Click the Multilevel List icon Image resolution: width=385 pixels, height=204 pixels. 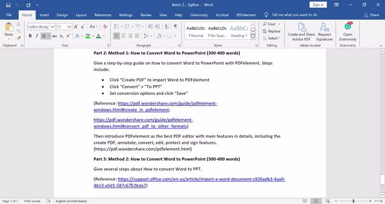pyautogui.click(x=138, y=26)
